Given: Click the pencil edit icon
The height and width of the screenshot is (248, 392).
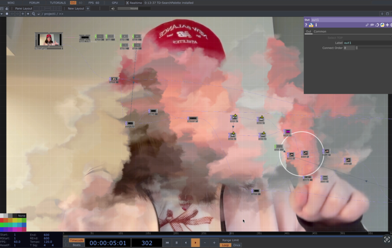Looking at the screenshot, I should pyautogui.click(x=367, y=25).
